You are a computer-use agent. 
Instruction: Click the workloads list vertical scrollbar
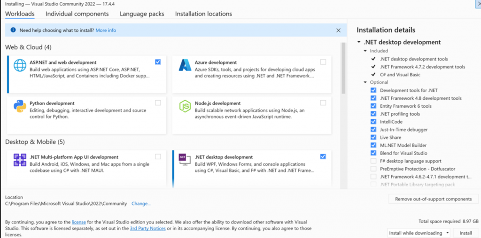click(x=343, y=70)
